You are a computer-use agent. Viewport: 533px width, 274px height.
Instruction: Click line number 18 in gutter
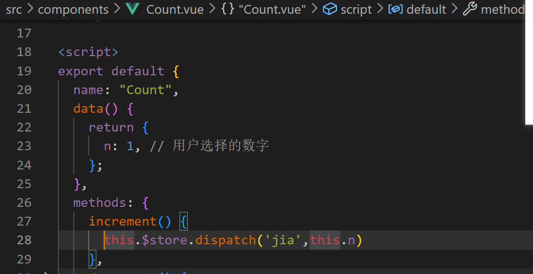[24, 52]
